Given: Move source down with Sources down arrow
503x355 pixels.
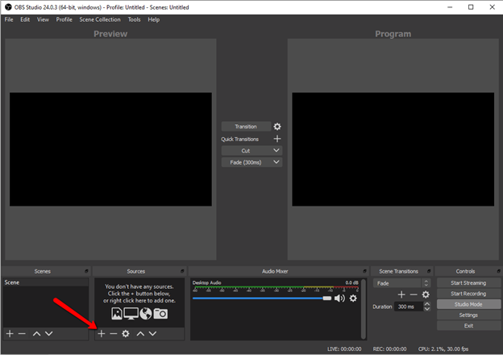Looking at the screenshot, I should 152,334.
